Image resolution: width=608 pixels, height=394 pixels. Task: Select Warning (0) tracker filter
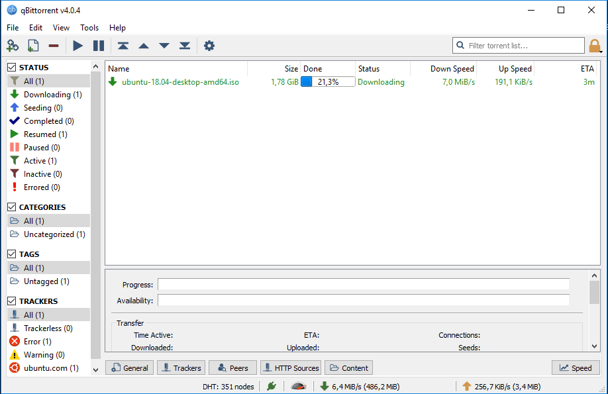click(48, 354)
